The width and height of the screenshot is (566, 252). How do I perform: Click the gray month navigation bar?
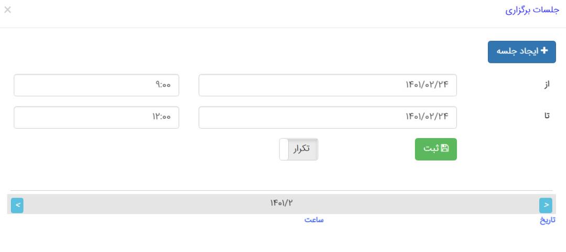point(281,204)
